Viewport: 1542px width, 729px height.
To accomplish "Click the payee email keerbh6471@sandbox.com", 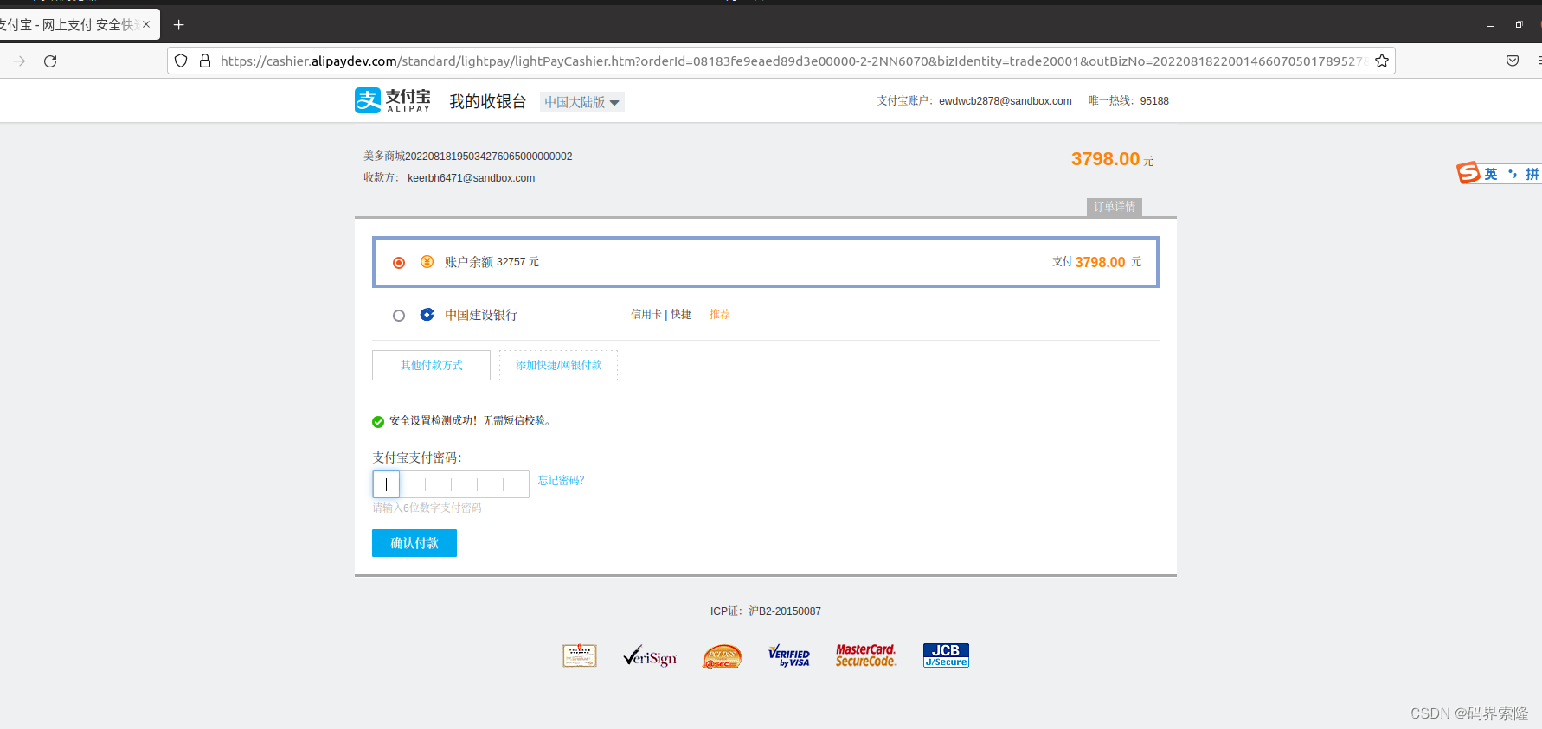I will coord(472,178).
